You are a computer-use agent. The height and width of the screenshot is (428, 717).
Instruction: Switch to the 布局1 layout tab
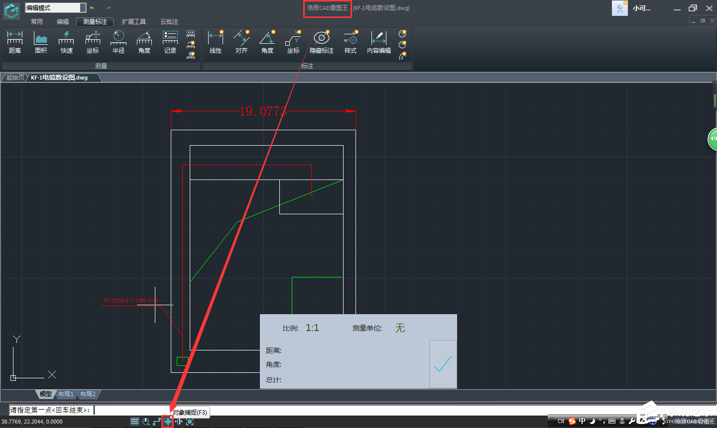[66, 394]
